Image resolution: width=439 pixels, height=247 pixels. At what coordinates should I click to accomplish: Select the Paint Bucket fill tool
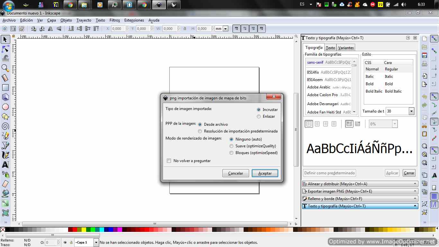point(5,194)
